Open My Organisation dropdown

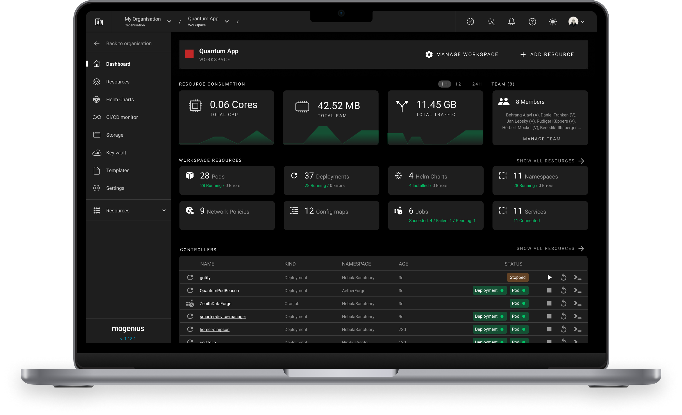pos(169,22)
